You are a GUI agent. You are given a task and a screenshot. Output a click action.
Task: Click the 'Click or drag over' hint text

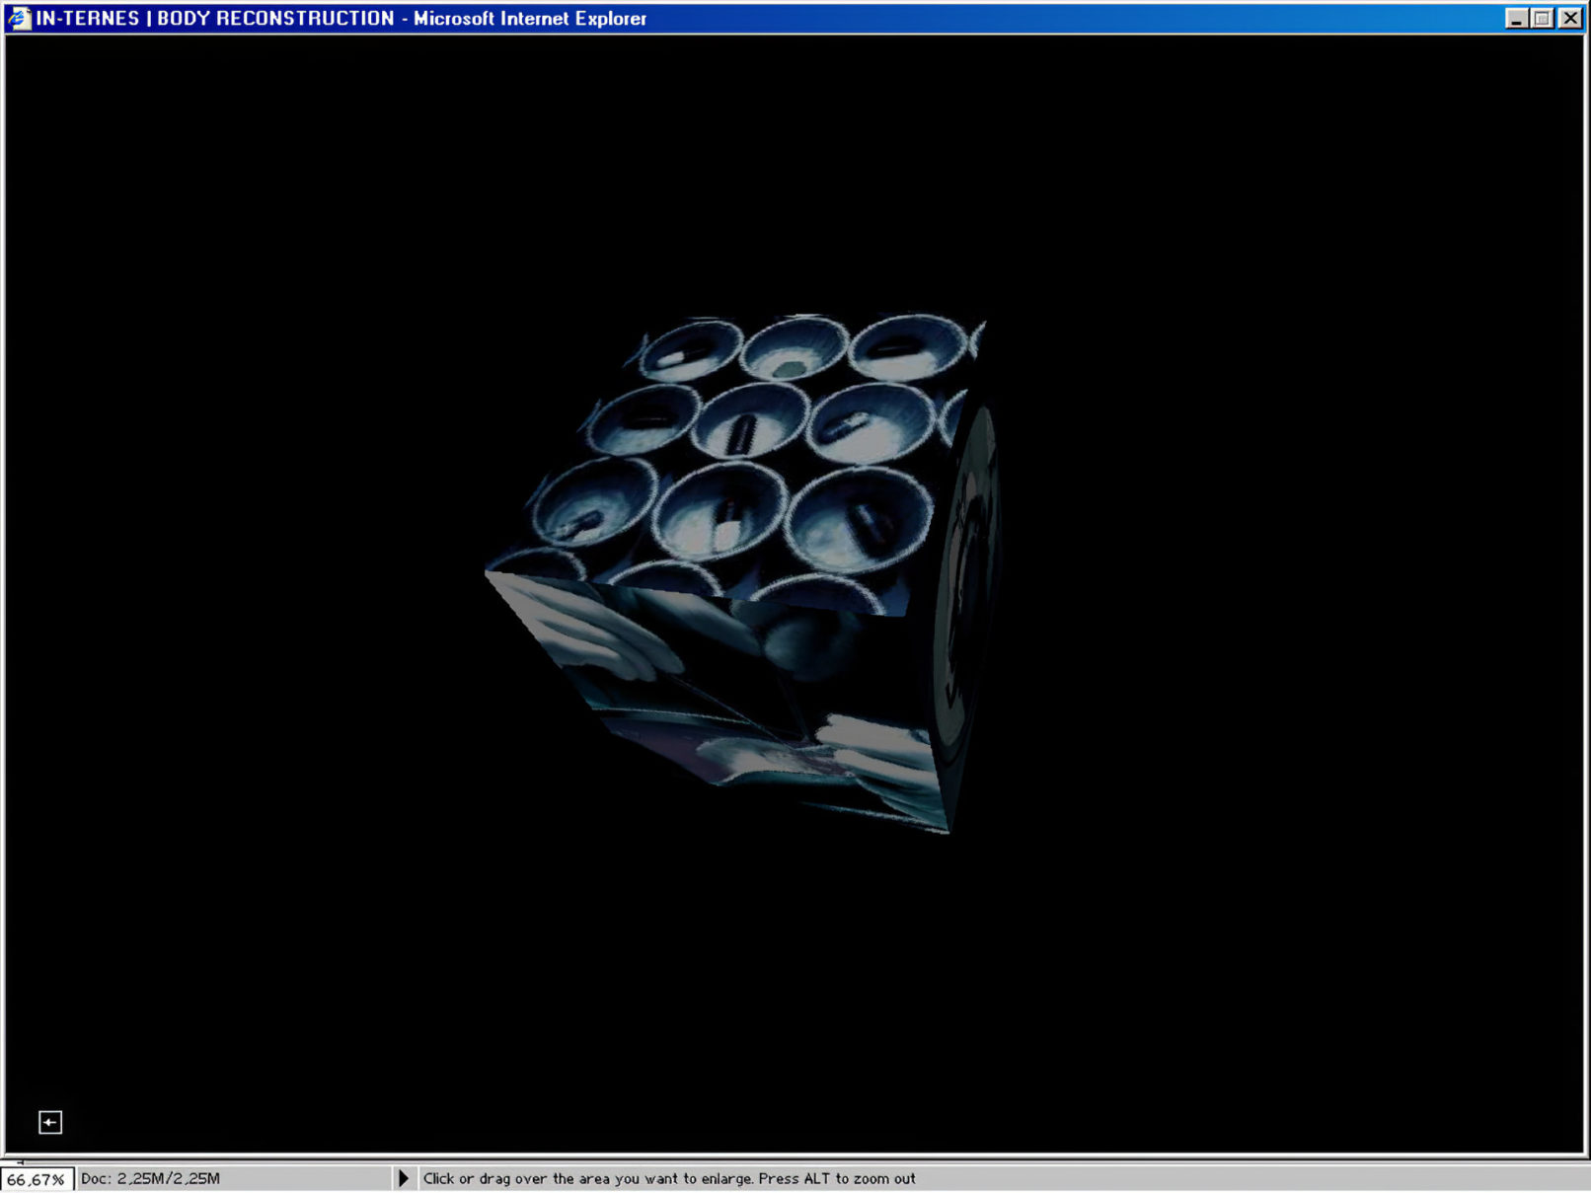click(669, 1178)
